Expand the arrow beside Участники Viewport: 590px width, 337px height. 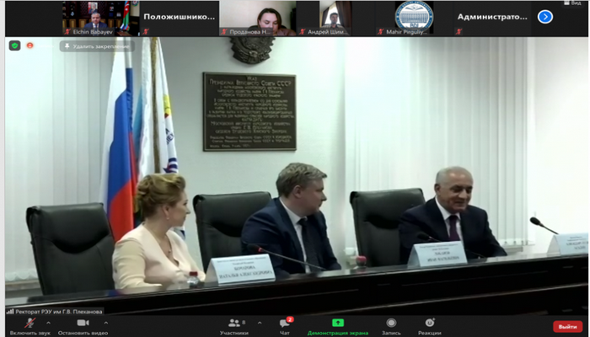pos(258,322)
